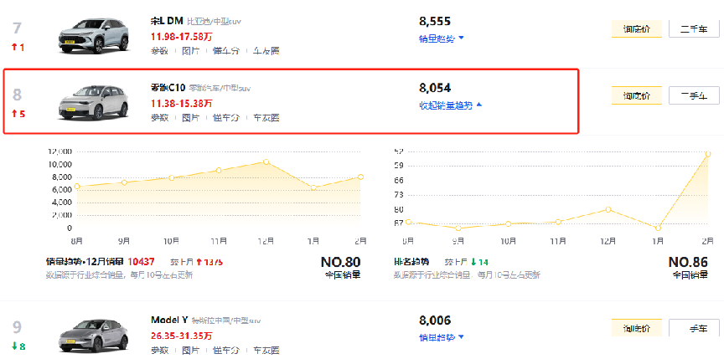The image size is (724, 364).
Task: Click 询底价 button for 宋L DM
Action: click(x=637, y=29)
